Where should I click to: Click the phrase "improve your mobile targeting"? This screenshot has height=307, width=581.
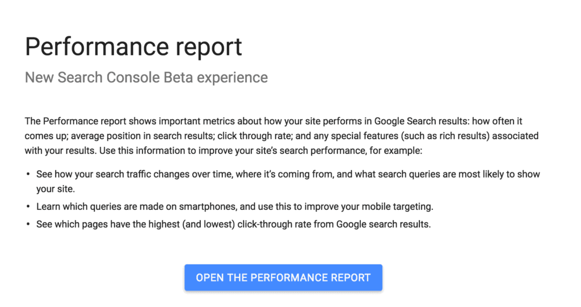click(x=374, y=207)
